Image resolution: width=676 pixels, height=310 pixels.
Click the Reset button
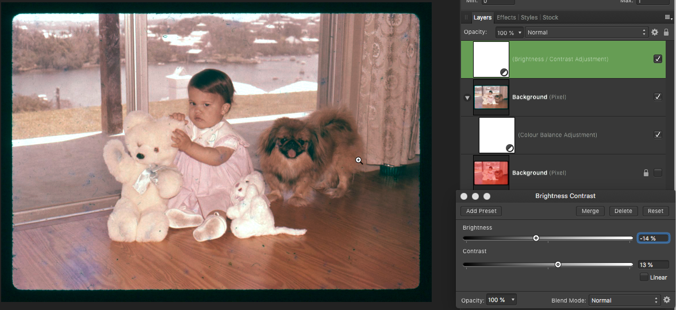point(656,211)
